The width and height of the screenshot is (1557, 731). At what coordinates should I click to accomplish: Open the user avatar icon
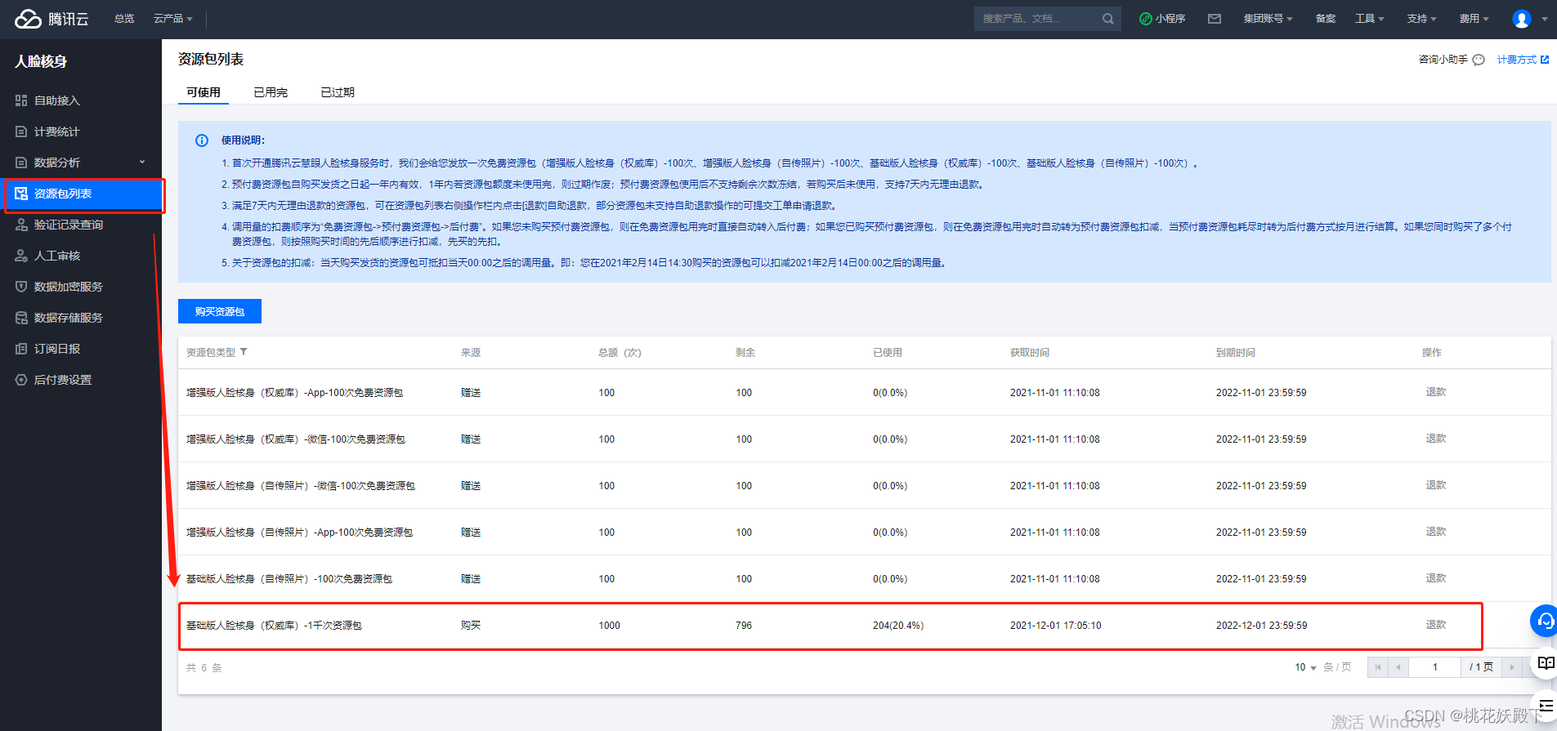(x=1521, y=19)
